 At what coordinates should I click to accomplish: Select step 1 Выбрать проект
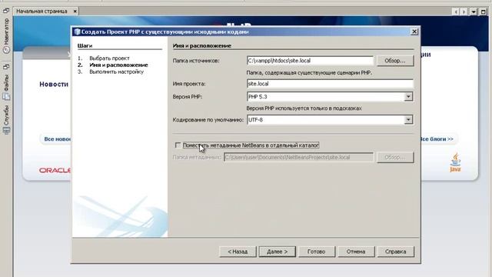(109, 58)
